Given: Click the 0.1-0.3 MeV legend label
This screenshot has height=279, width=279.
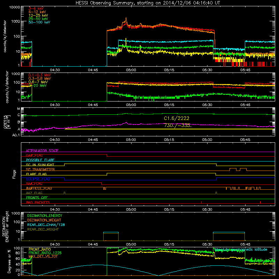Looking at the screenshot, I should (40, 75).
